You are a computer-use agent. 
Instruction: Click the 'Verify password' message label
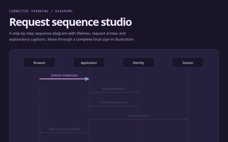[x=113, y=89]
